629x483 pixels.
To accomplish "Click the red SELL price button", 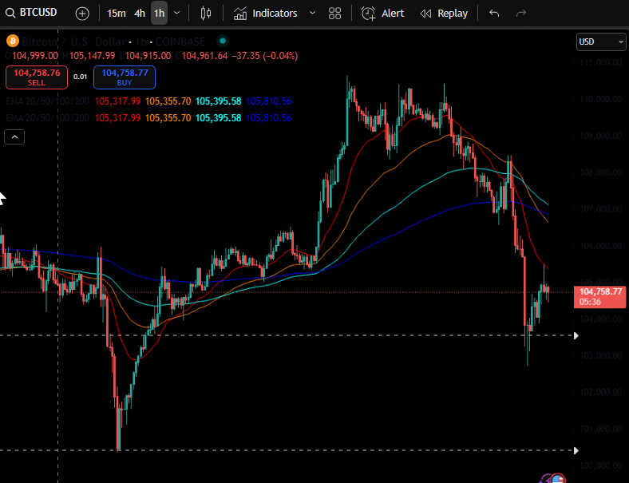I will point(37,77).
